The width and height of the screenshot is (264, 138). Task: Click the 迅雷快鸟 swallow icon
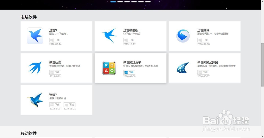point(35,68)
